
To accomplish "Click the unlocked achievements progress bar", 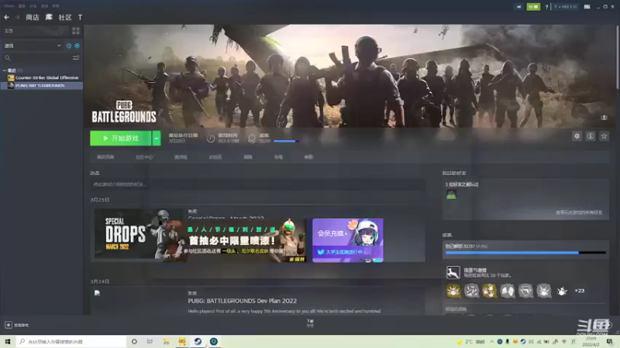I will point(525,253).
